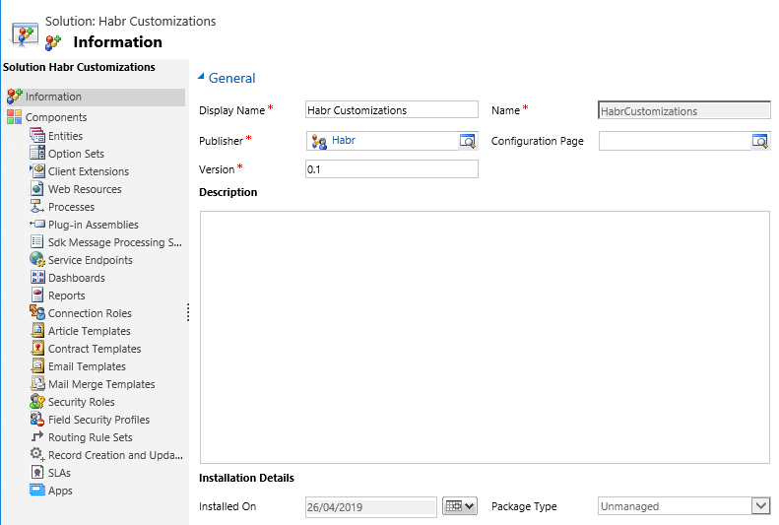
Task: Click the solution icon in the header
Action: click(25, 34)
